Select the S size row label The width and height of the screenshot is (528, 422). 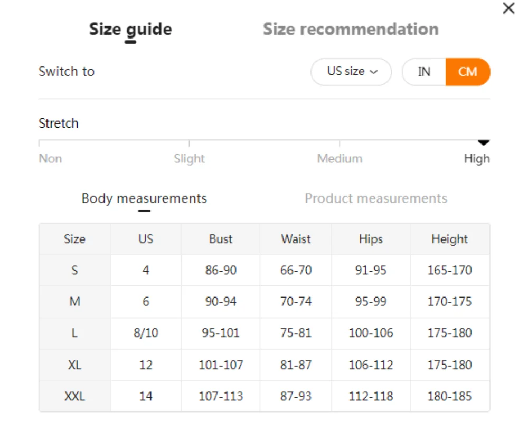(x=75, y=270)
